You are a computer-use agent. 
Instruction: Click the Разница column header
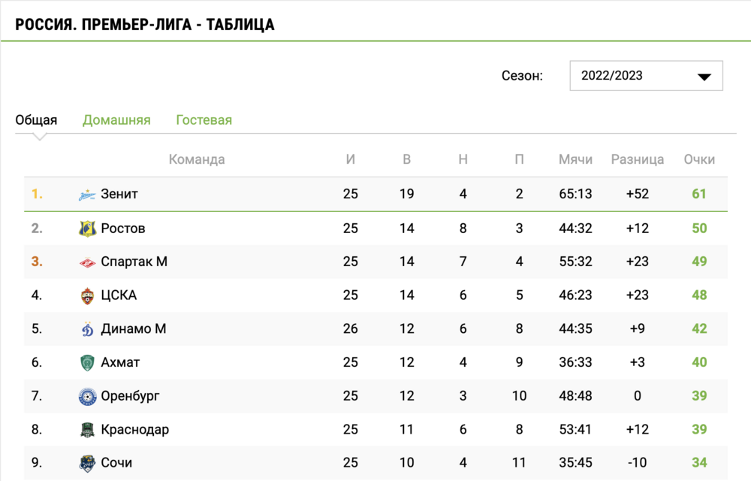(638, 159)
